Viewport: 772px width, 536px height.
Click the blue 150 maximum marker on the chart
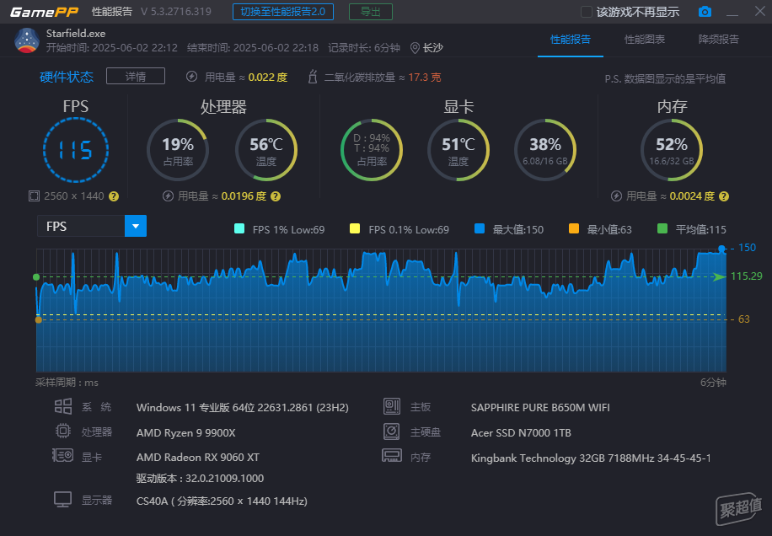point(721,249)
